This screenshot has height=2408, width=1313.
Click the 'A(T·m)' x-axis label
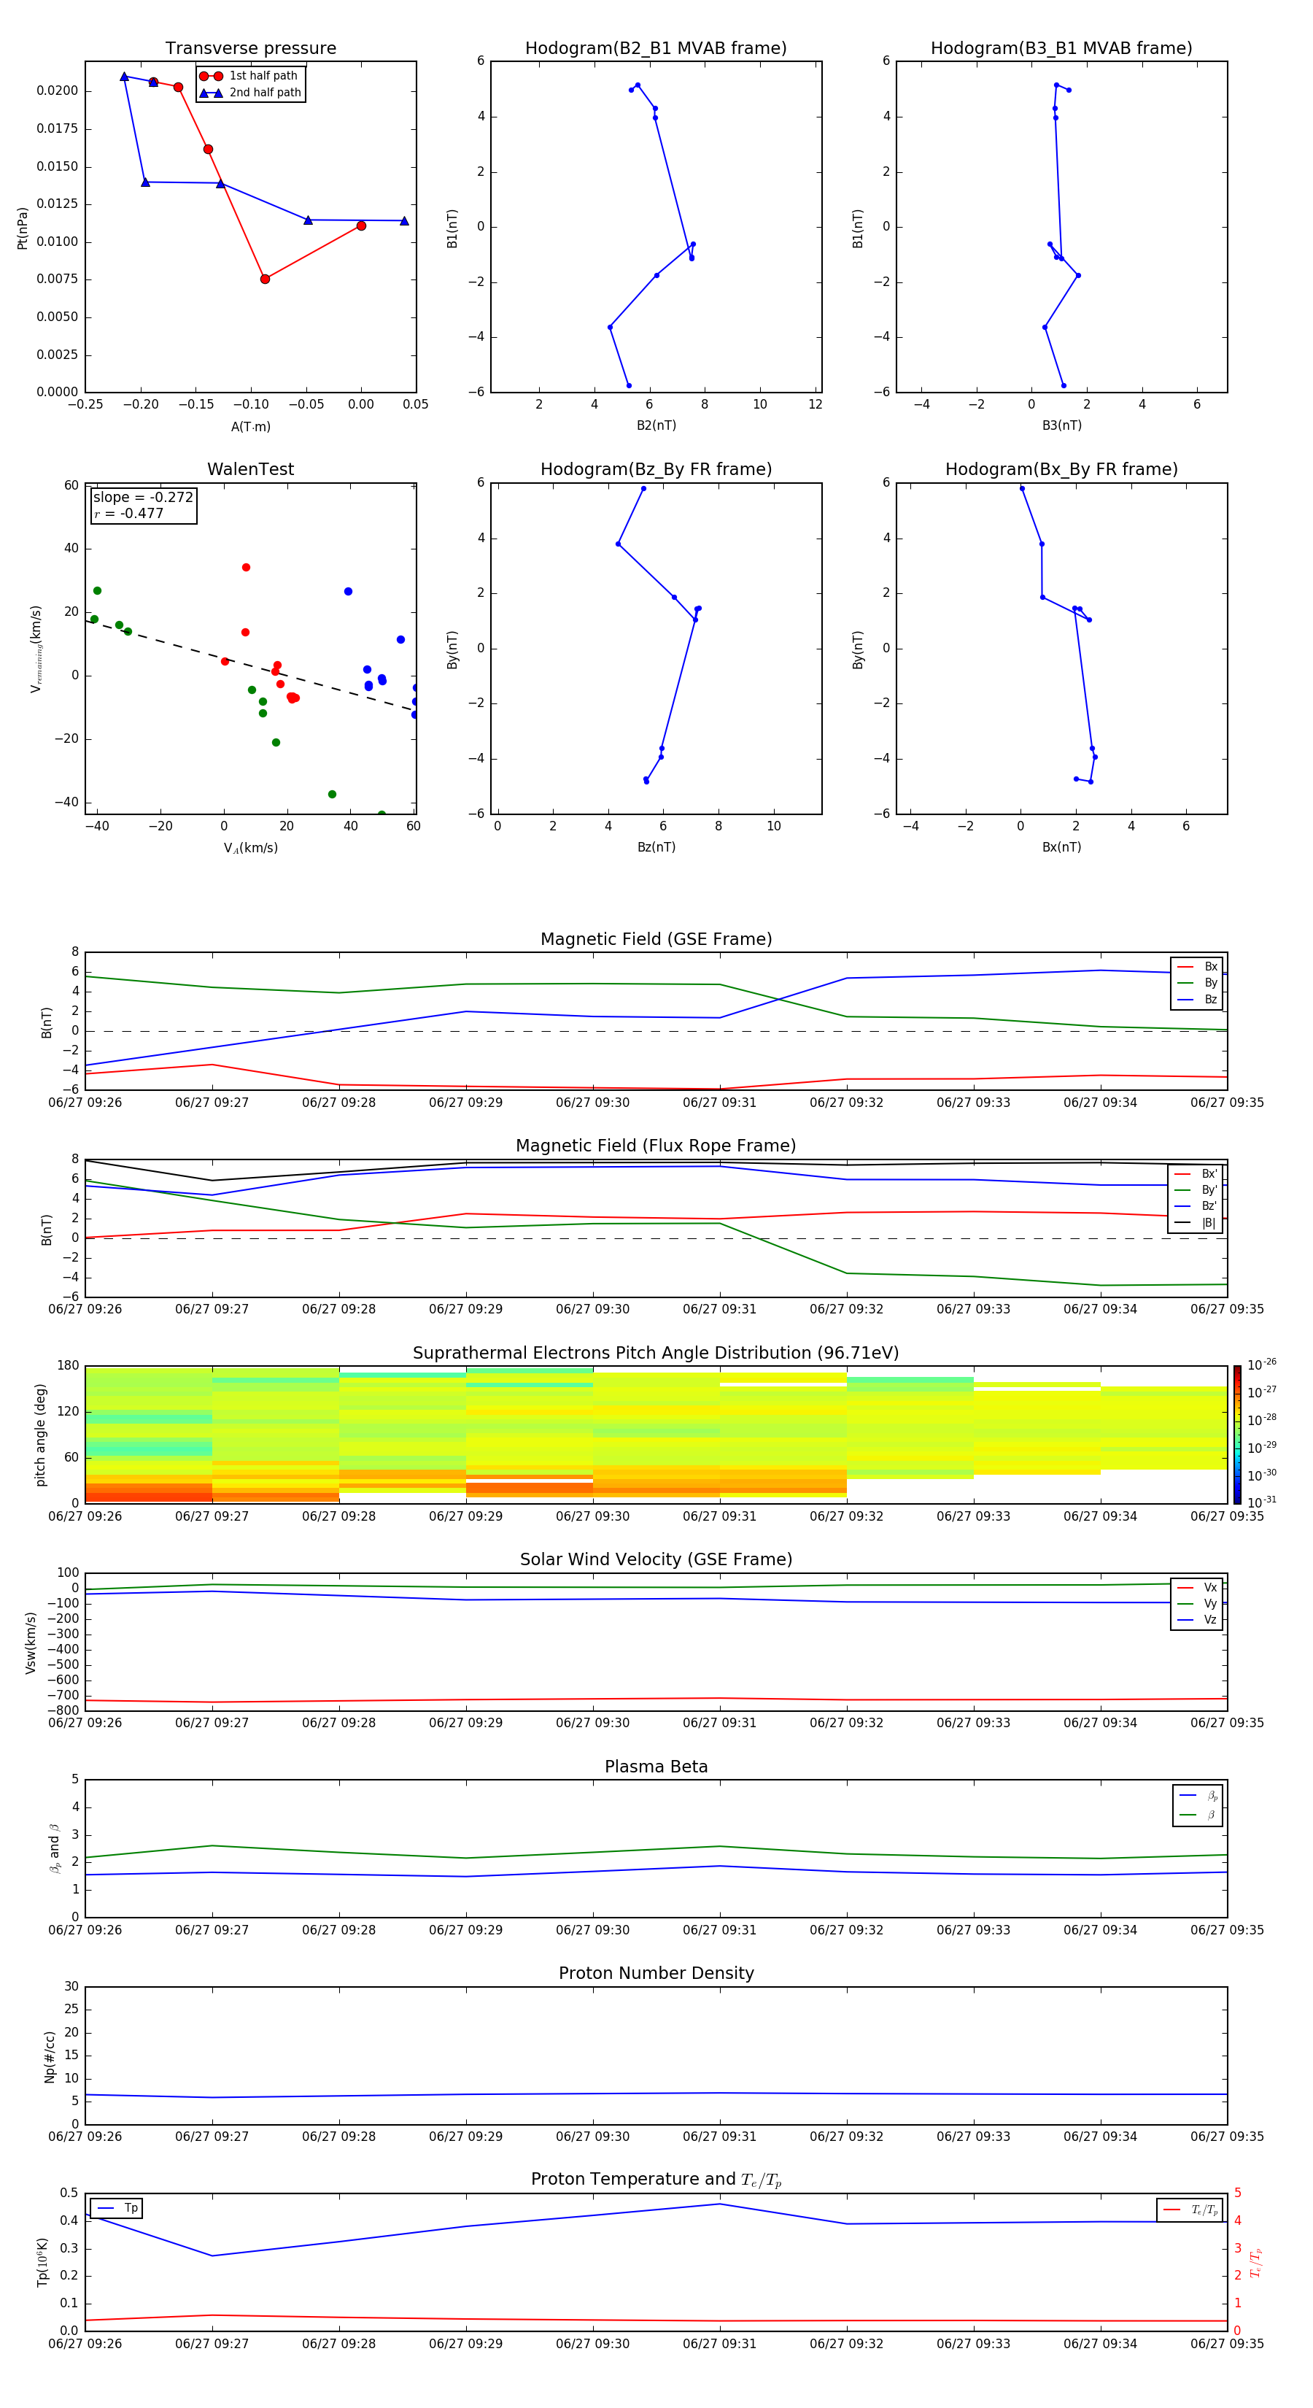[x=250, y=426]
